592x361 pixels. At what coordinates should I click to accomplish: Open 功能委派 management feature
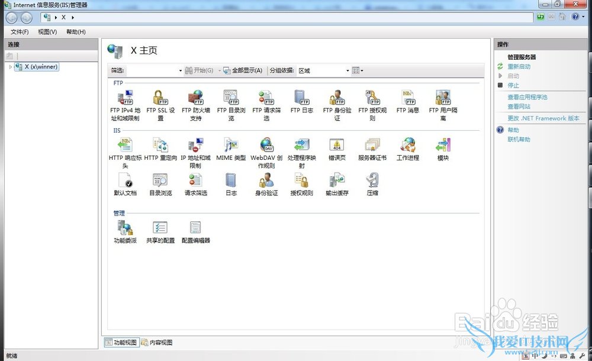tap(125, 232)
